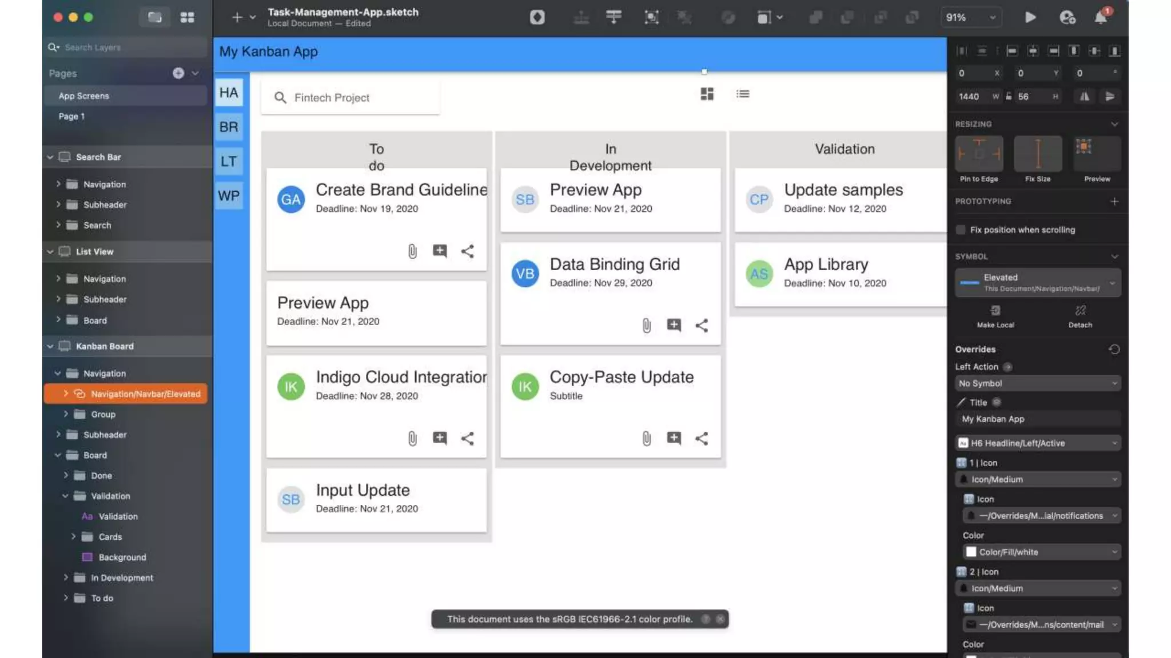The image size is (1171, 658).
Task: Click the Detach symbol icon
Action: tap(1080, 311)
